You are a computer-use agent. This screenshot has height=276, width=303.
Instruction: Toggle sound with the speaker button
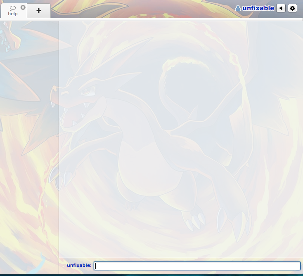[x=281, y=8]
